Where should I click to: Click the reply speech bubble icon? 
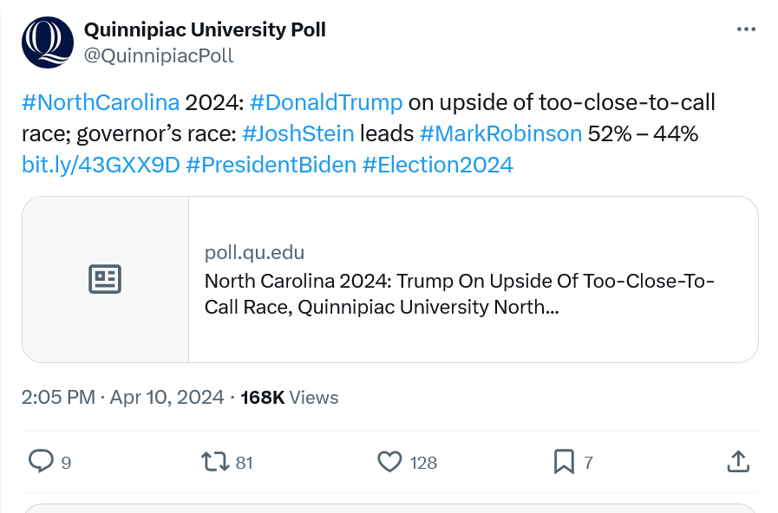pos(41,462)
